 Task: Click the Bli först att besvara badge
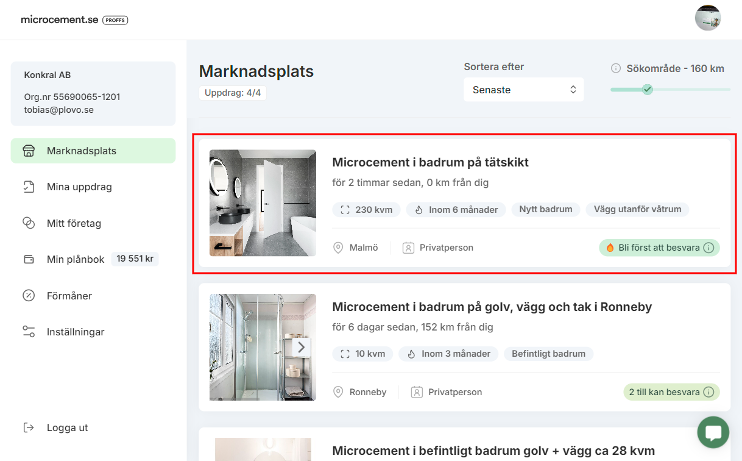[659, 248]
